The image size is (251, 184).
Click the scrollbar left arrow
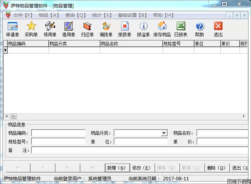click(x=7, y=116)
